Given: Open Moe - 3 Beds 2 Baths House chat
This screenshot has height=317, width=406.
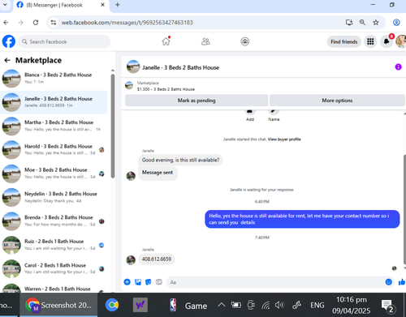Looking at the screenshot, I should coord(54,173).
